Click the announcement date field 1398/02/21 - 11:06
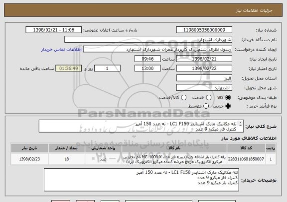Screen dimensions: 287x202 click(54, 30)
